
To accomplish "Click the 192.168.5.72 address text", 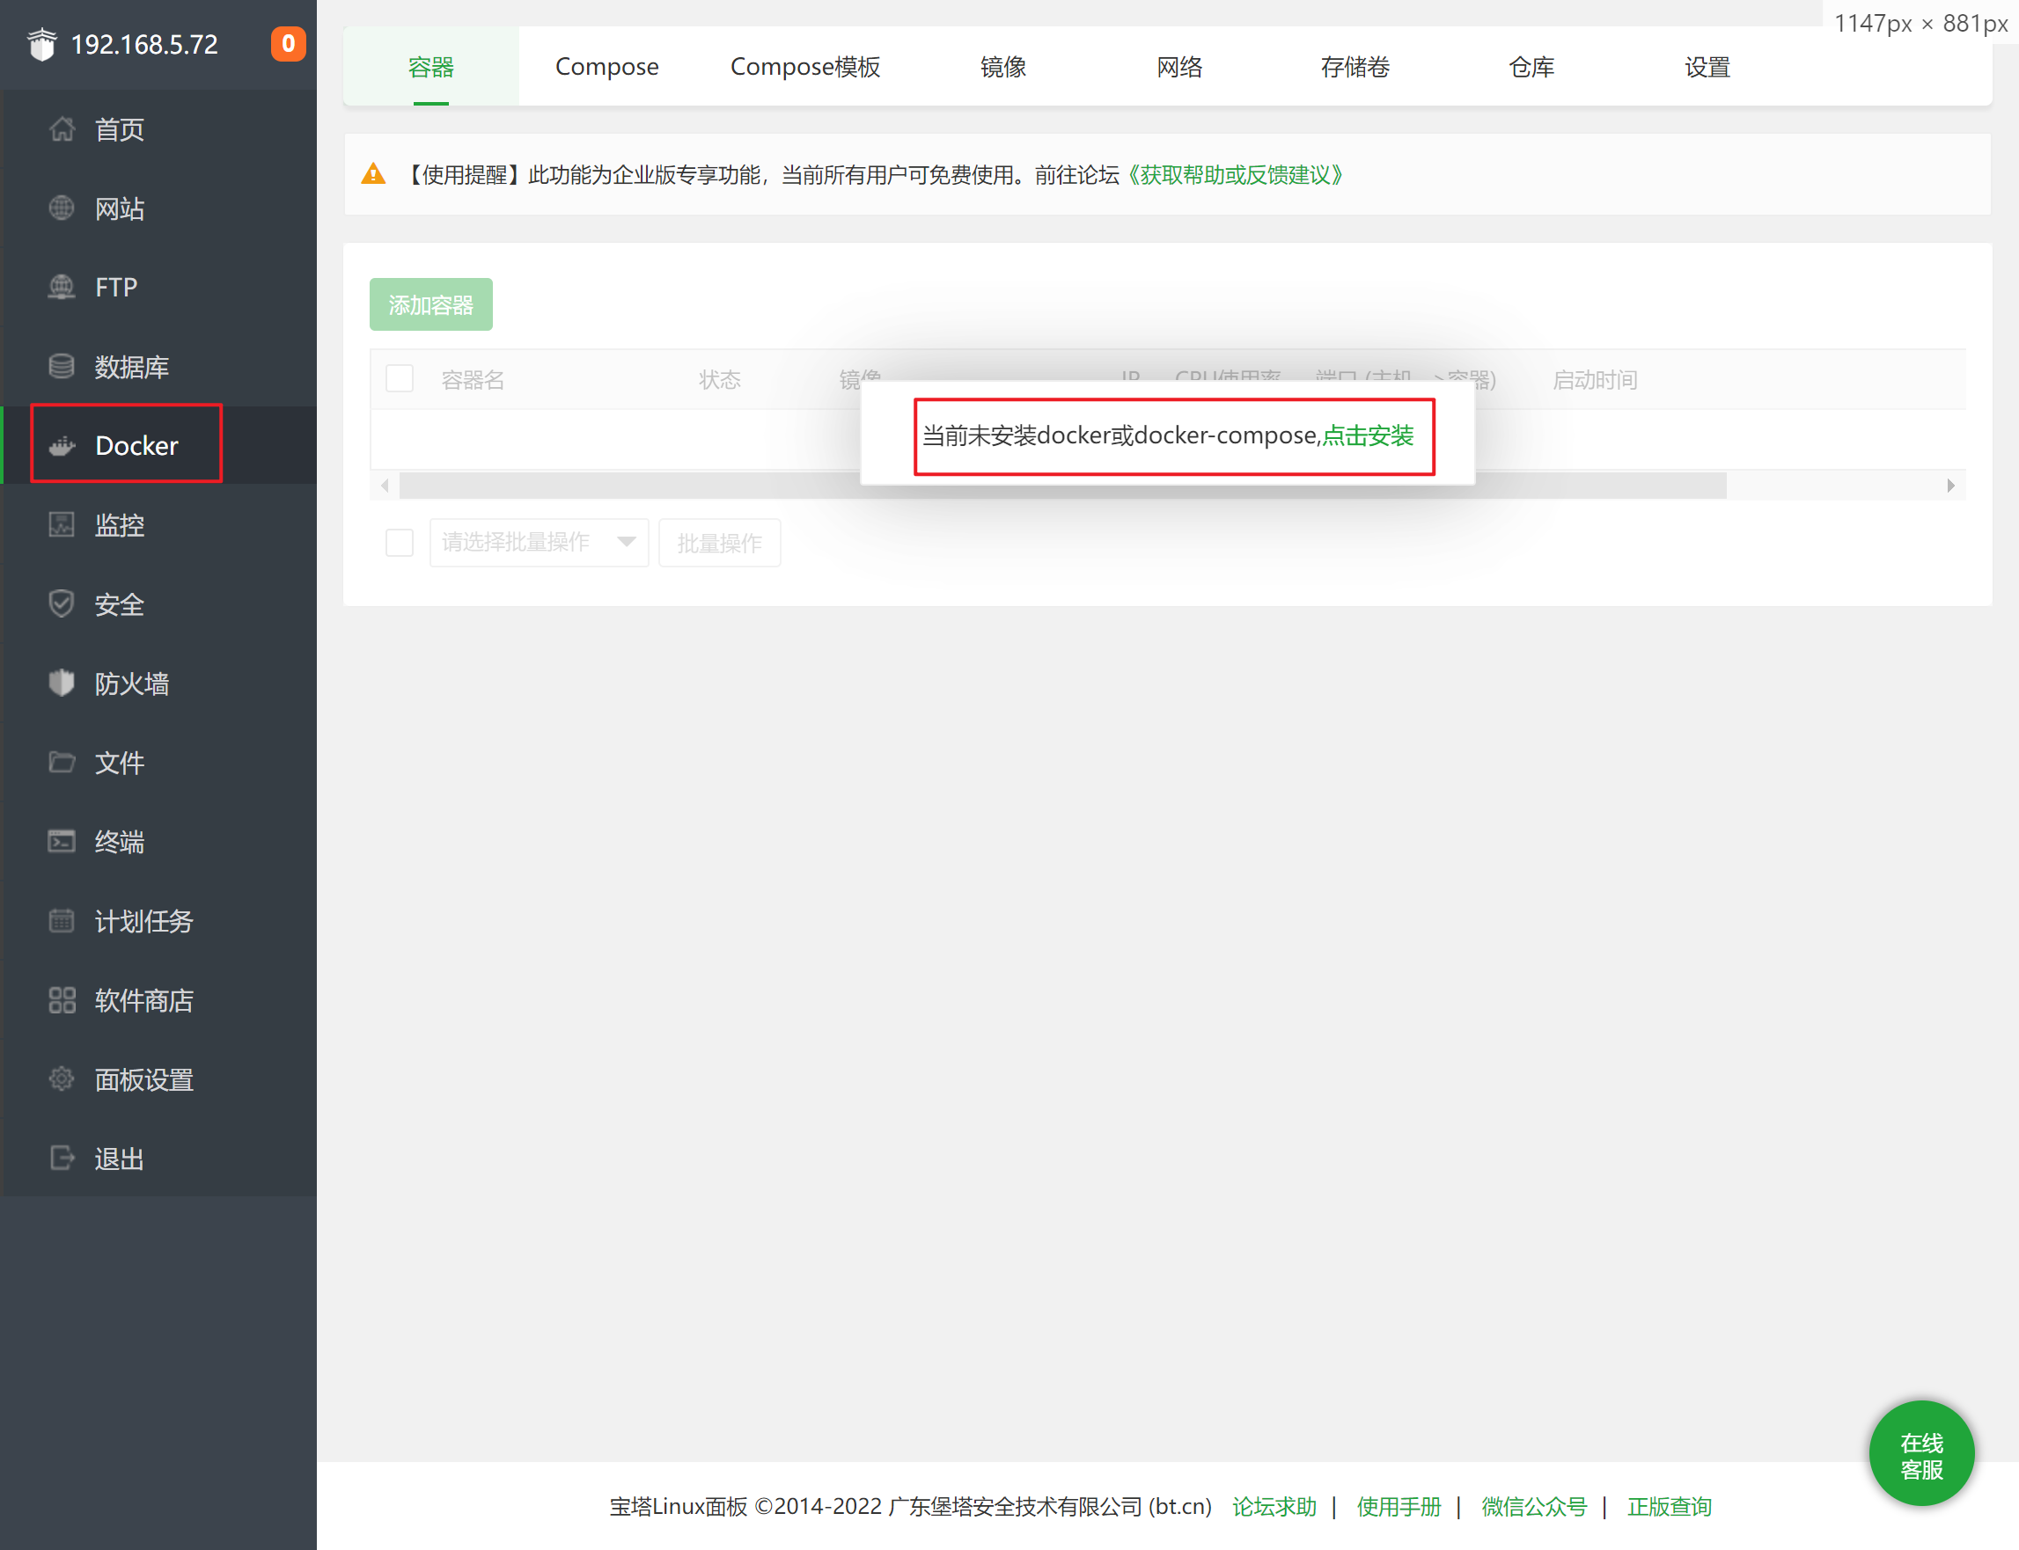I will (x=144, y=44).
